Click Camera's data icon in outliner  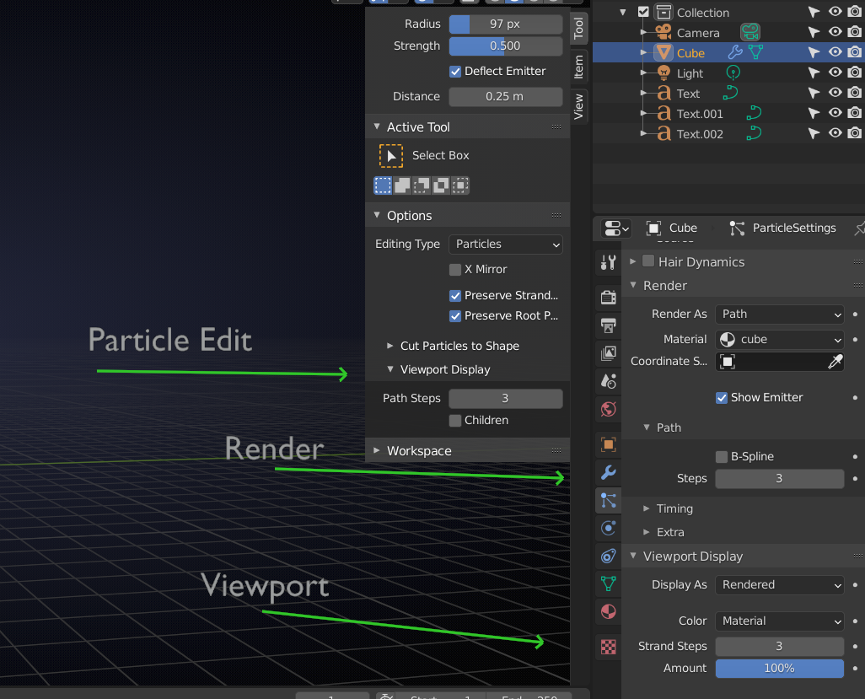point(749,32)
